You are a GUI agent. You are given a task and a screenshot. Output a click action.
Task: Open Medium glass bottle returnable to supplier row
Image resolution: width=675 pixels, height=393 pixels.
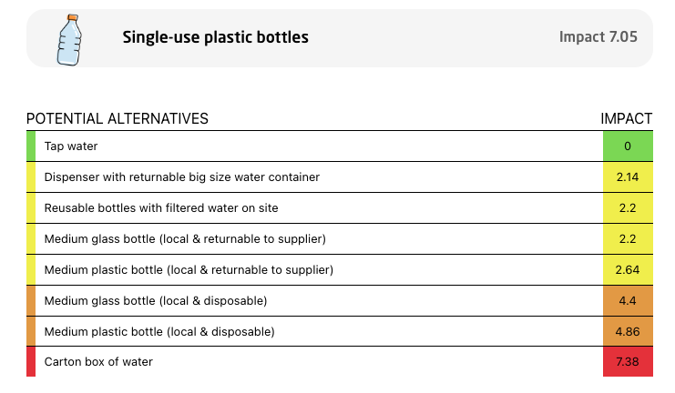pos(340,239)
